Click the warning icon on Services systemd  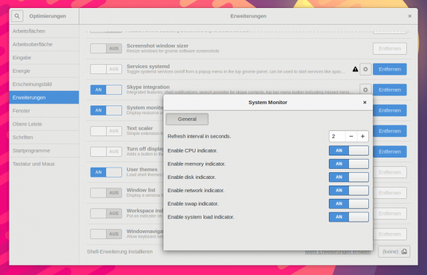point(355,69)
